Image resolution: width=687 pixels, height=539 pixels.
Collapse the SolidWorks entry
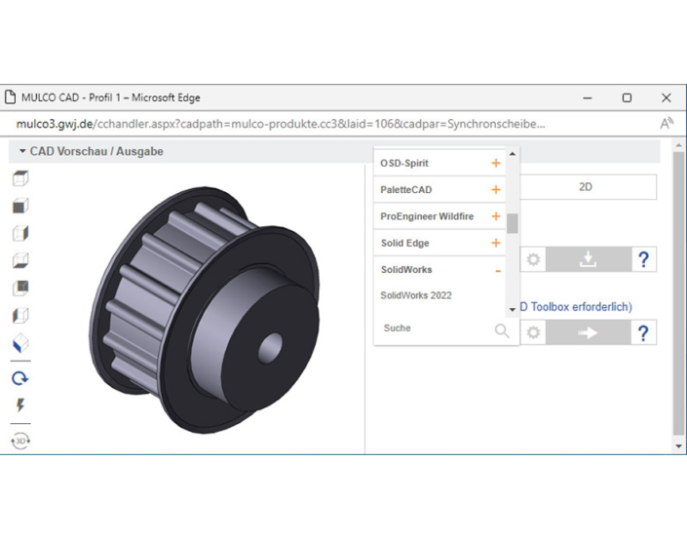[497, 270]
